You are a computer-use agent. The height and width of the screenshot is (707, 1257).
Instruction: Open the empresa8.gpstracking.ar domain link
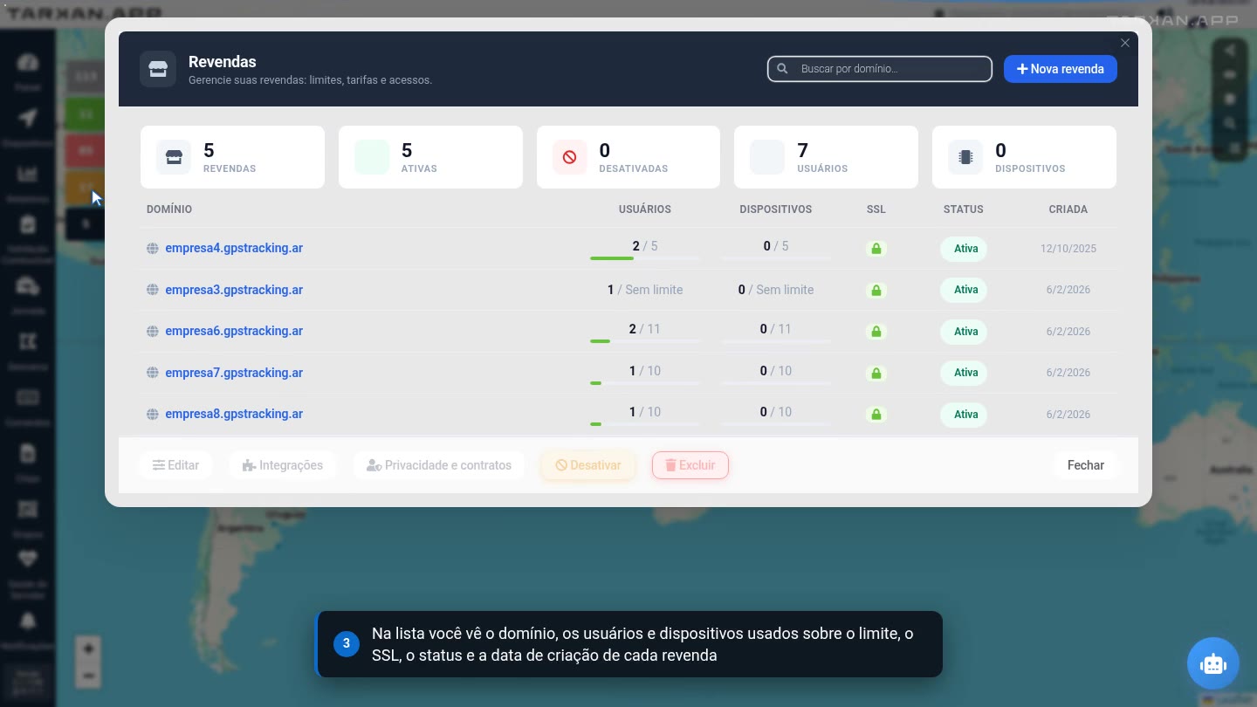click(x=234, y=414)
